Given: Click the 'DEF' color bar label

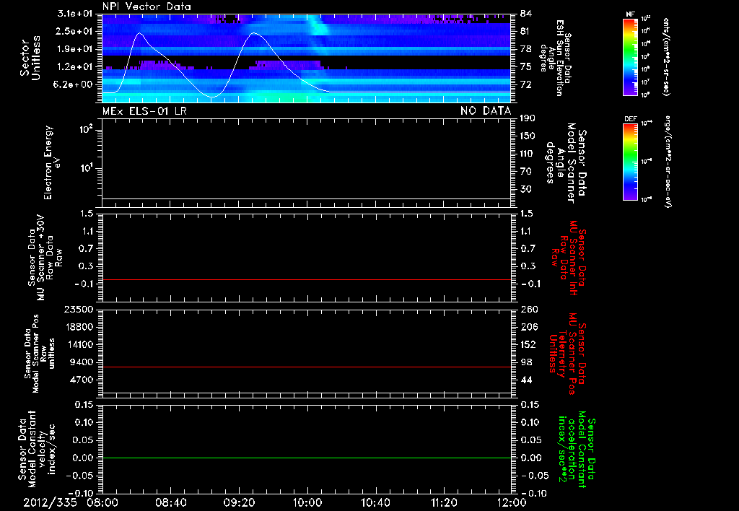Looking at the screenshot, I should [x=630, y=119].
